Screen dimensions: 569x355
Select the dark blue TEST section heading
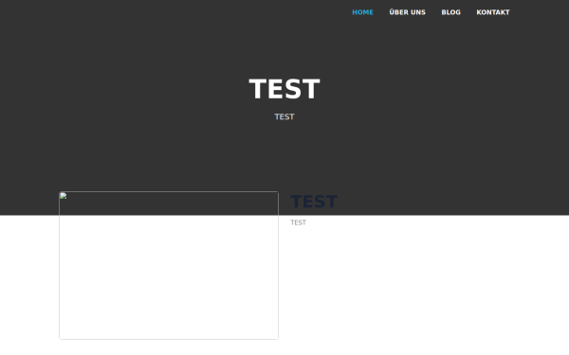point(314,202)
